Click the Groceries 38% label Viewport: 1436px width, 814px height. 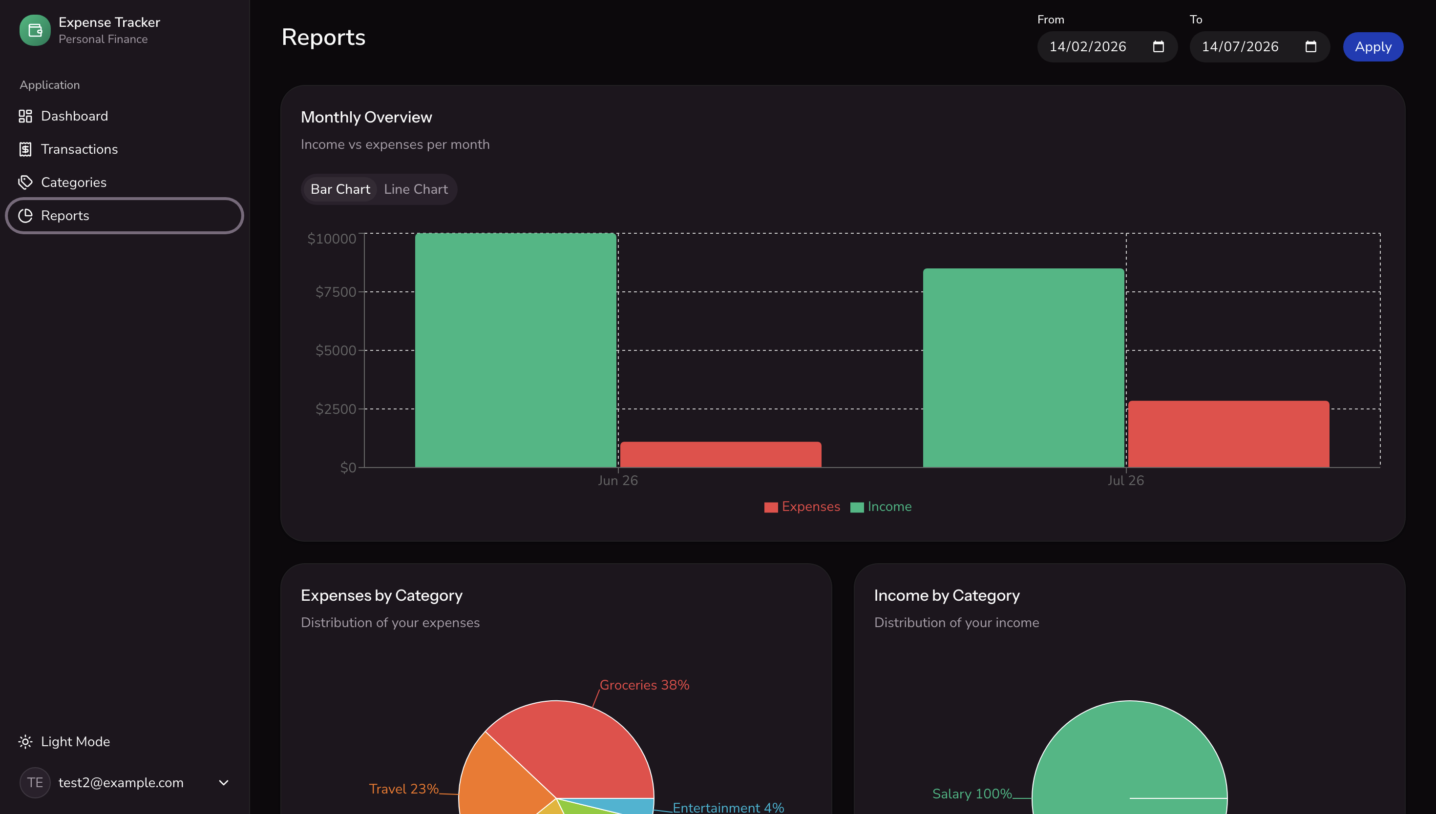[x=644, y=686]
